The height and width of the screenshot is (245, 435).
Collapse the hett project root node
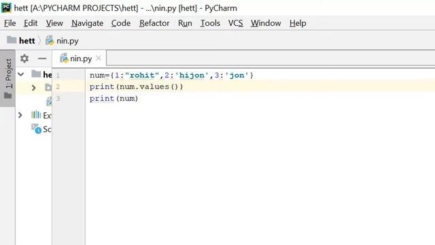21,74
